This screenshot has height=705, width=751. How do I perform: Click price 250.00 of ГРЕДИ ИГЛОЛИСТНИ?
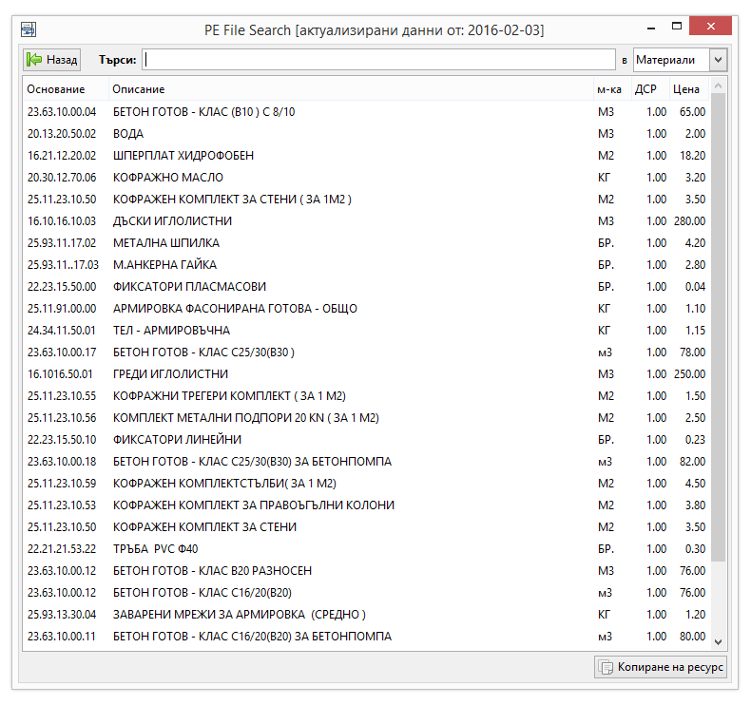pyautogui.click(x=690, y=374)
